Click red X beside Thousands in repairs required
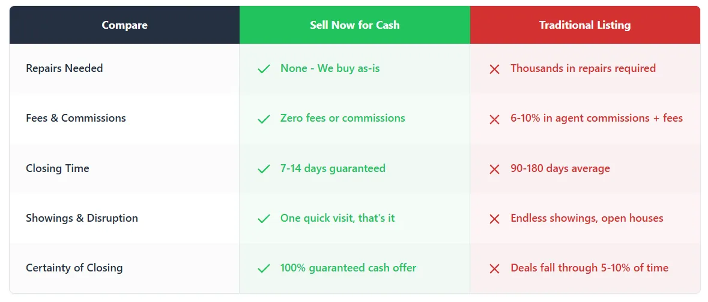Image resolution: width=708 pixels, height=302 pixels. click(494, 69)
